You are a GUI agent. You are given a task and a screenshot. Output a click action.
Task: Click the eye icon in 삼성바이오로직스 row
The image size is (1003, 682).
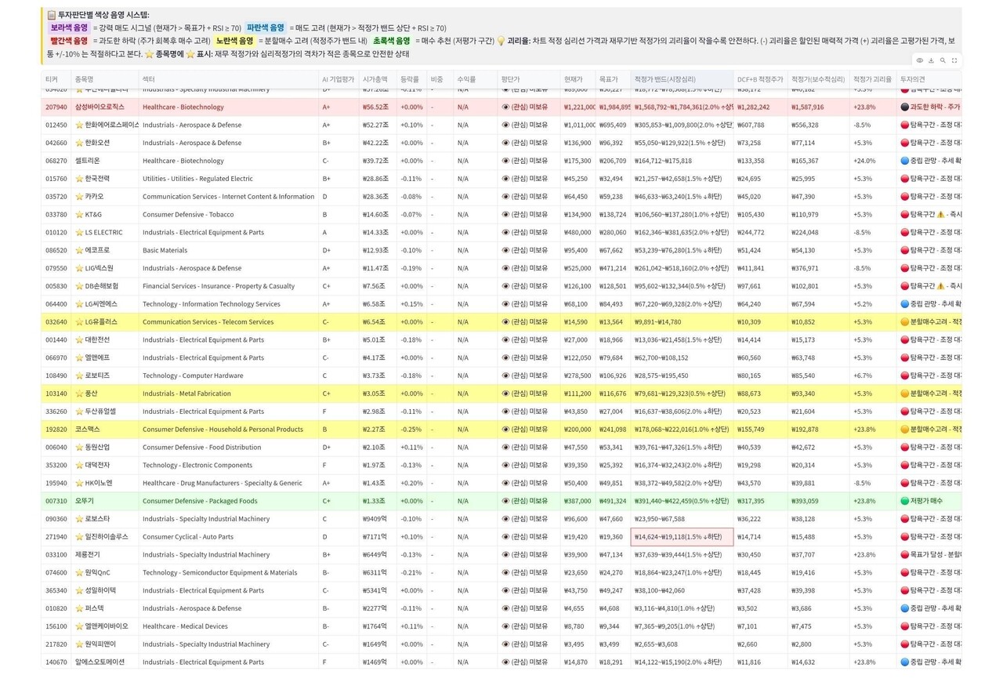(505, 107)
